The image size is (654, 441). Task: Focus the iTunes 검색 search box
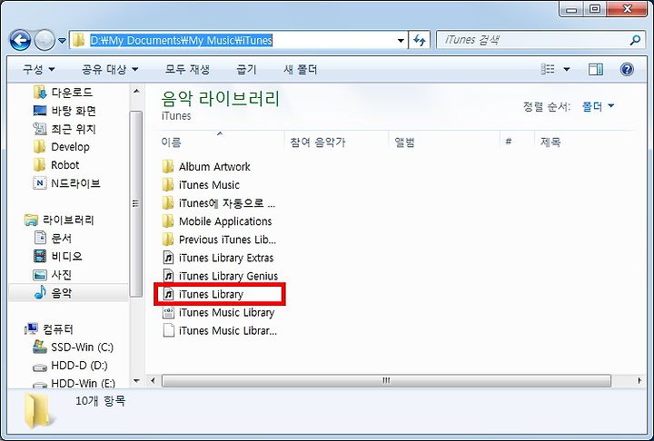pyautogui.click(x=533, y=40)
